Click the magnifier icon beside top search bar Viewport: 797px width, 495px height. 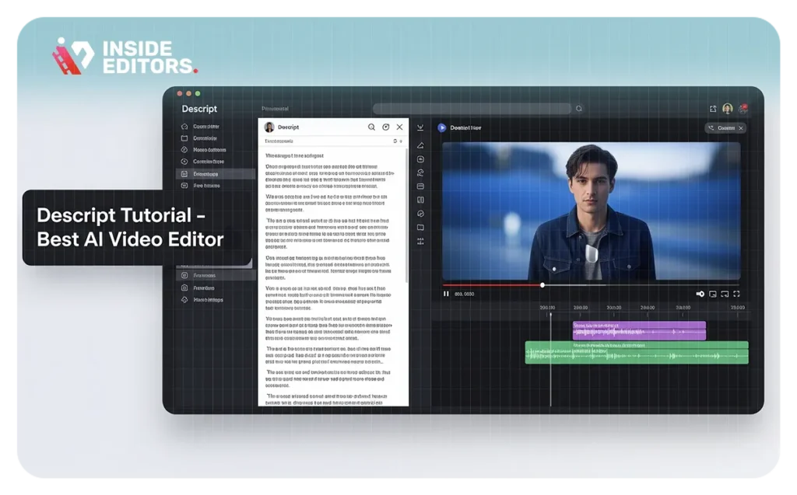[579, 109]
